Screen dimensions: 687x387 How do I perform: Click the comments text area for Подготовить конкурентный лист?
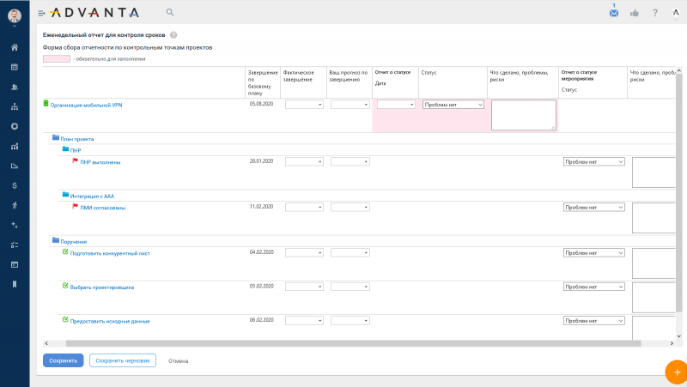click(x=654, y=263)
